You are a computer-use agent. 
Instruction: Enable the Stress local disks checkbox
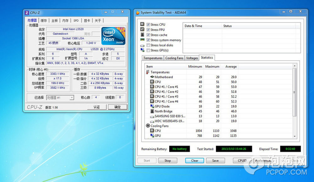pos(148,45)
